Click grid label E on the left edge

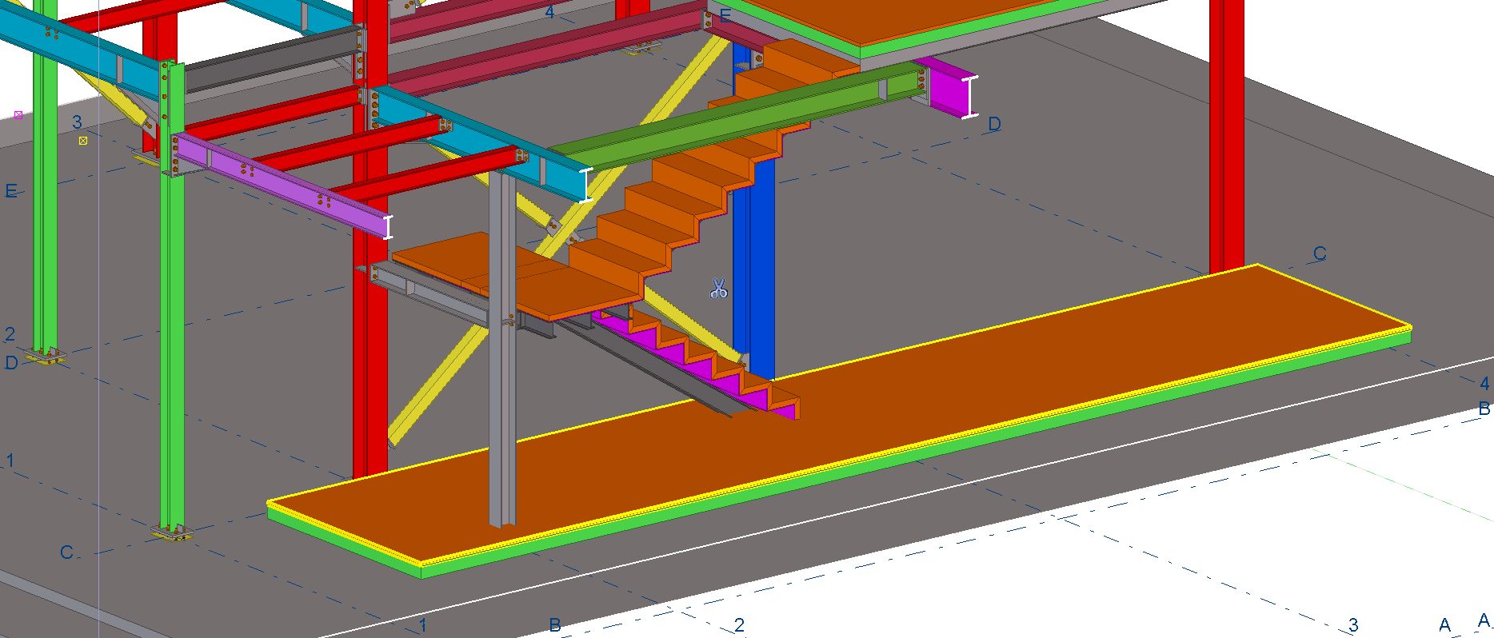point(11,191)
